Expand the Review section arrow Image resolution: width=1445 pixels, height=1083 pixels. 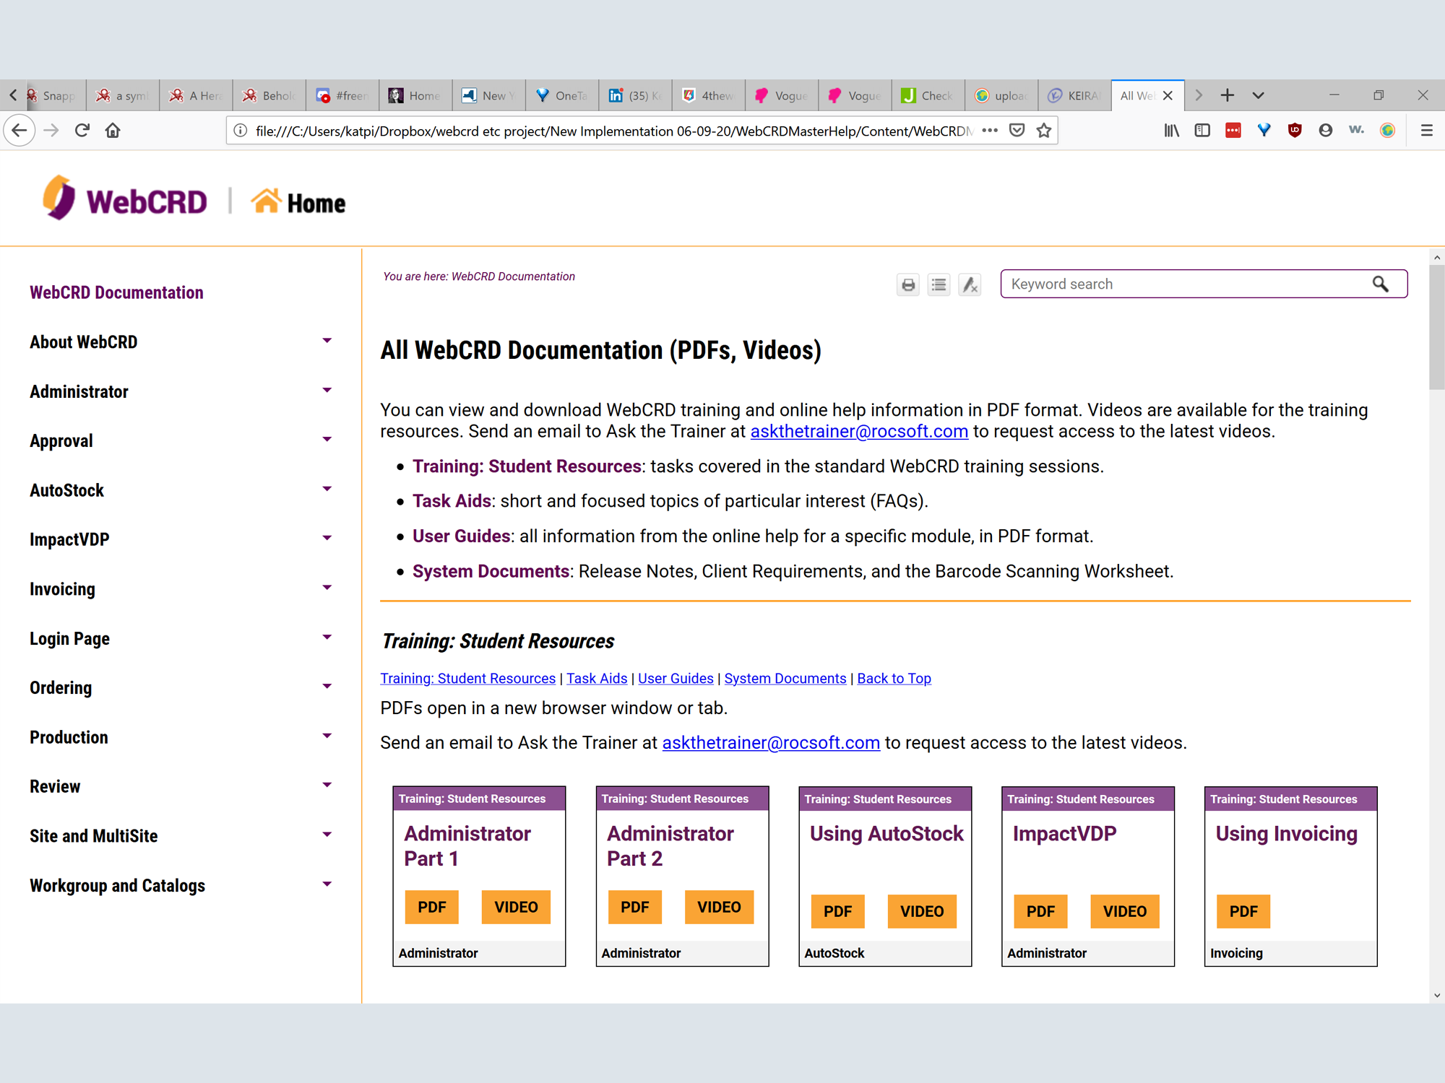point(327,786)
